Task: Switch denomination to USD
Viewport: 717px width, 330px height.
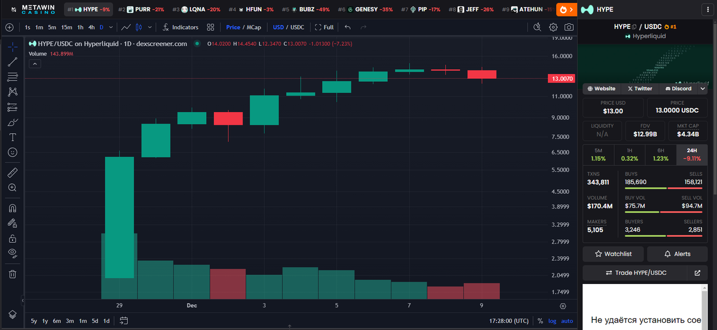Action: point(278,27)
